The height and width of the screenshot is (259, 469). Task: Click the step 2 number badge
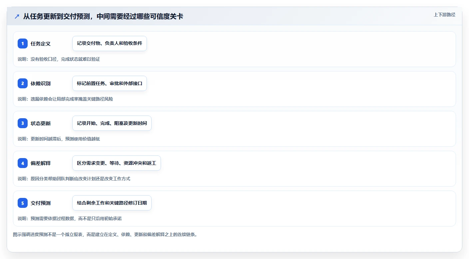point(23,83)
